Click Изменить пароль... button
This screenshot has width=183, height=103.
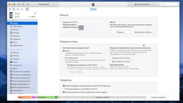click(x=77, y=72)
